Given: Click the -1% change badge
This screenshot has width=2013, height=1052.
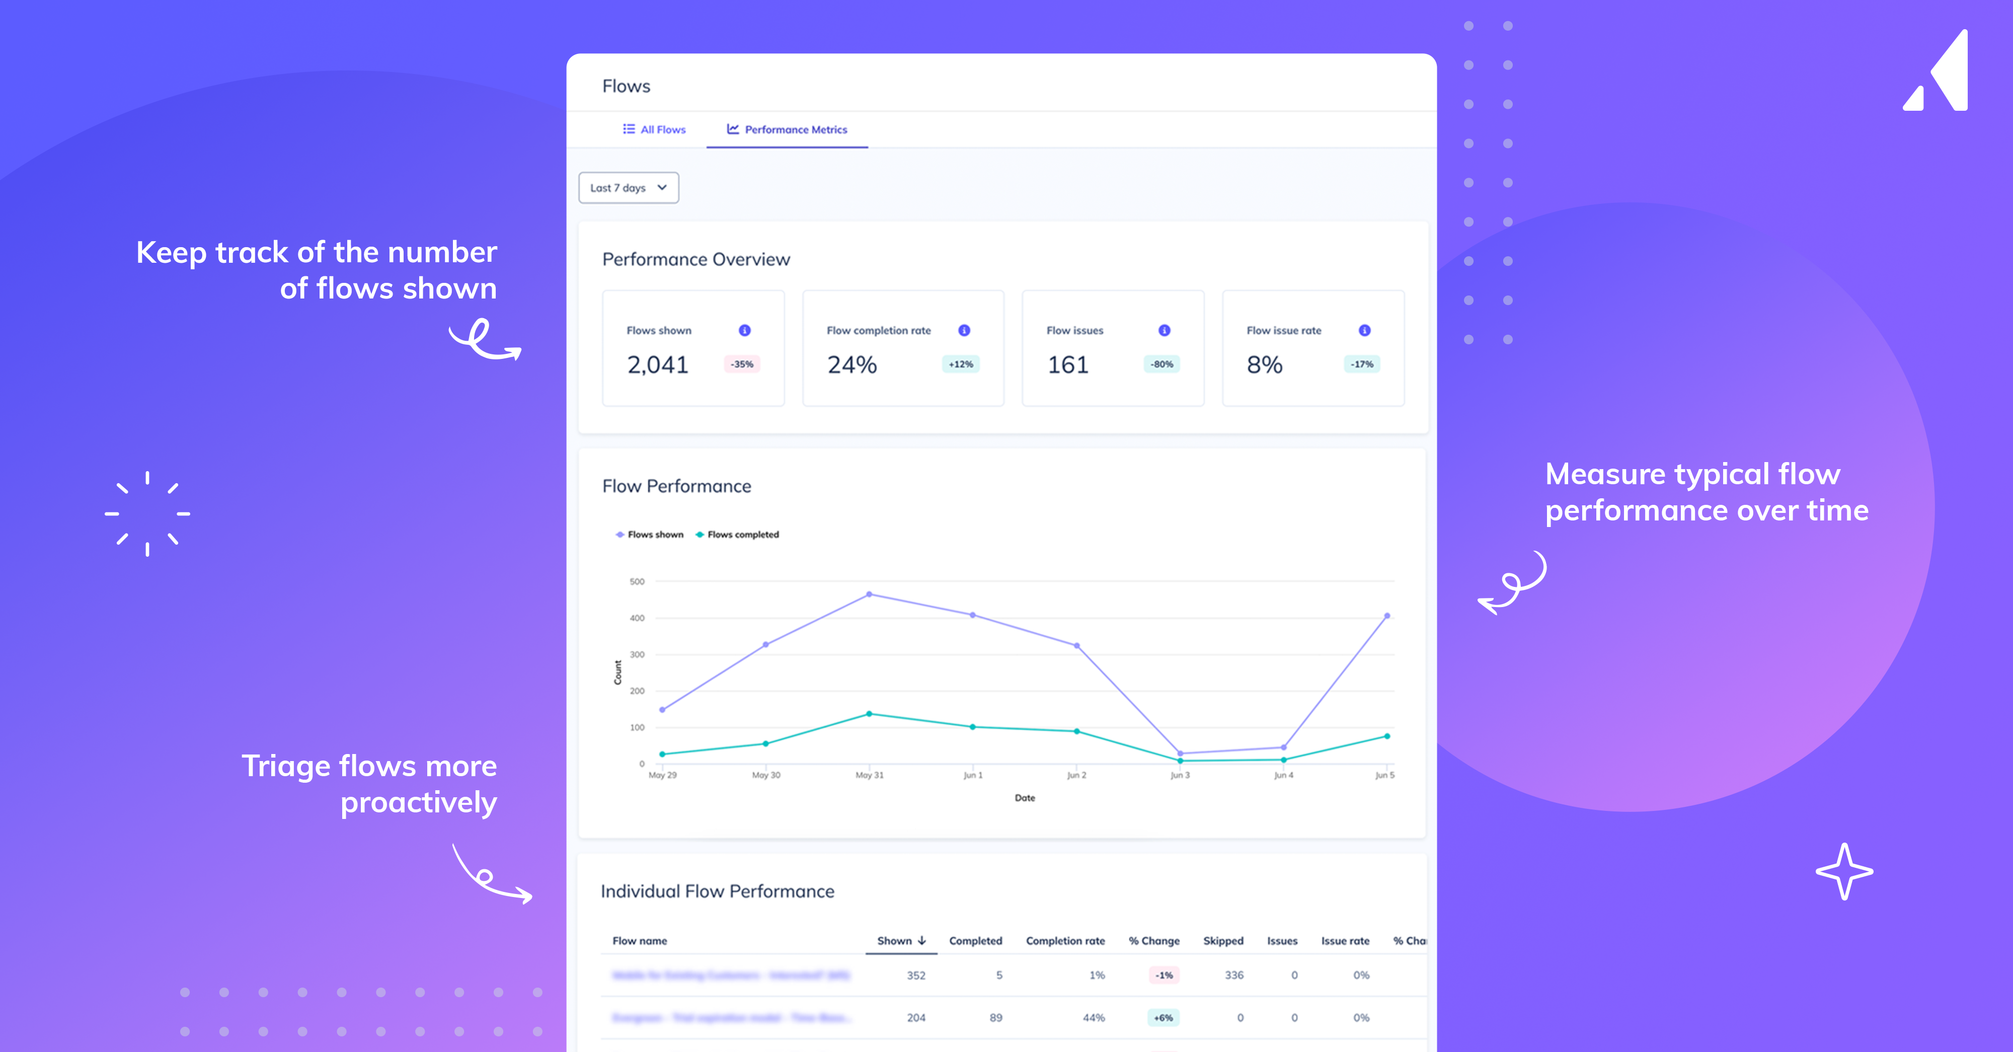Looking at the screenshot, I should pos(1165,975).
